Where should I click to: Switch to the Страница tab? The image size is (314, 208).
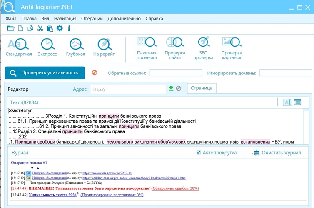tap(202, 88)
